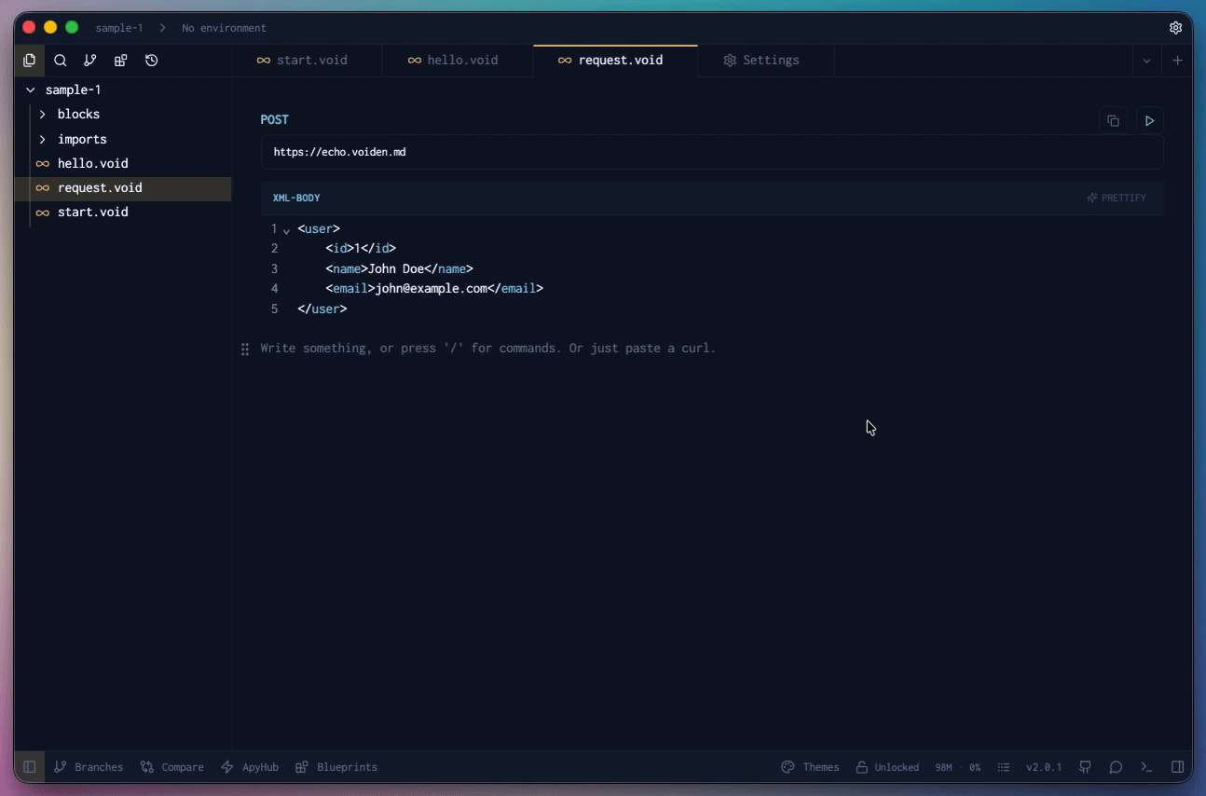Open hello.void in the file tree
The width and height of the screenshot is (1206, 796).
click(123, 163)
